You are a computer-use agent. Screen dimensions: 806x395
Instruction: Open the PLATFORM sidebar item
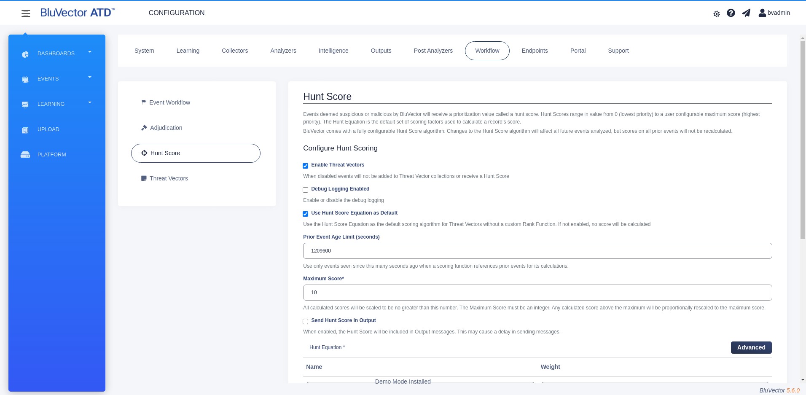[x=52, y=155]
